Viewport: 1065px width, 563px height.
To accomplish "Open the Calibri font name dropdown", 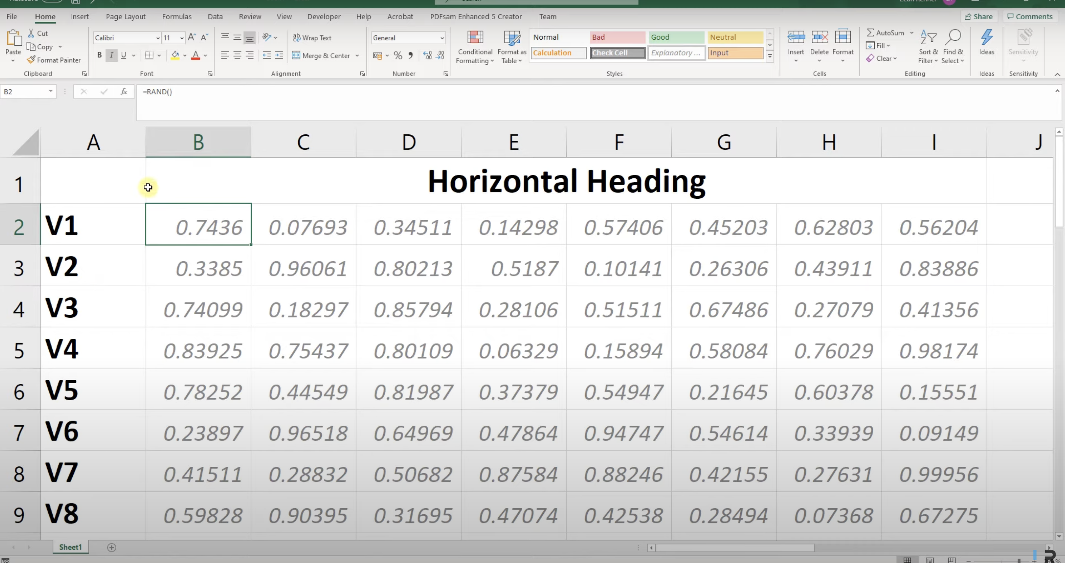I will (158, 38).
